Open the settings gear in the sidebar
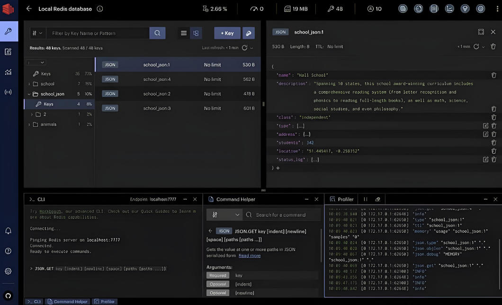Image resolution: width=502 pixels, height=305 pixels. point(8,271)
